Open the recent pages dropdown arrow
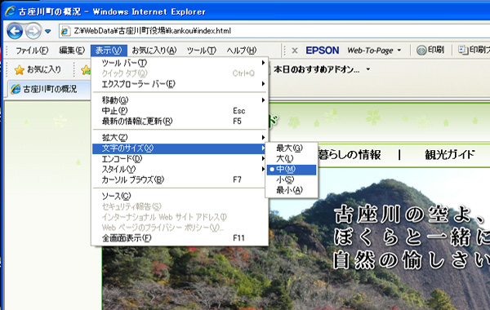 pyautogui.click(x=48, y=31)
